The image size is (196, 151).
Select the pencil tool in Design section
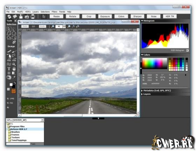tap(9, 51)
